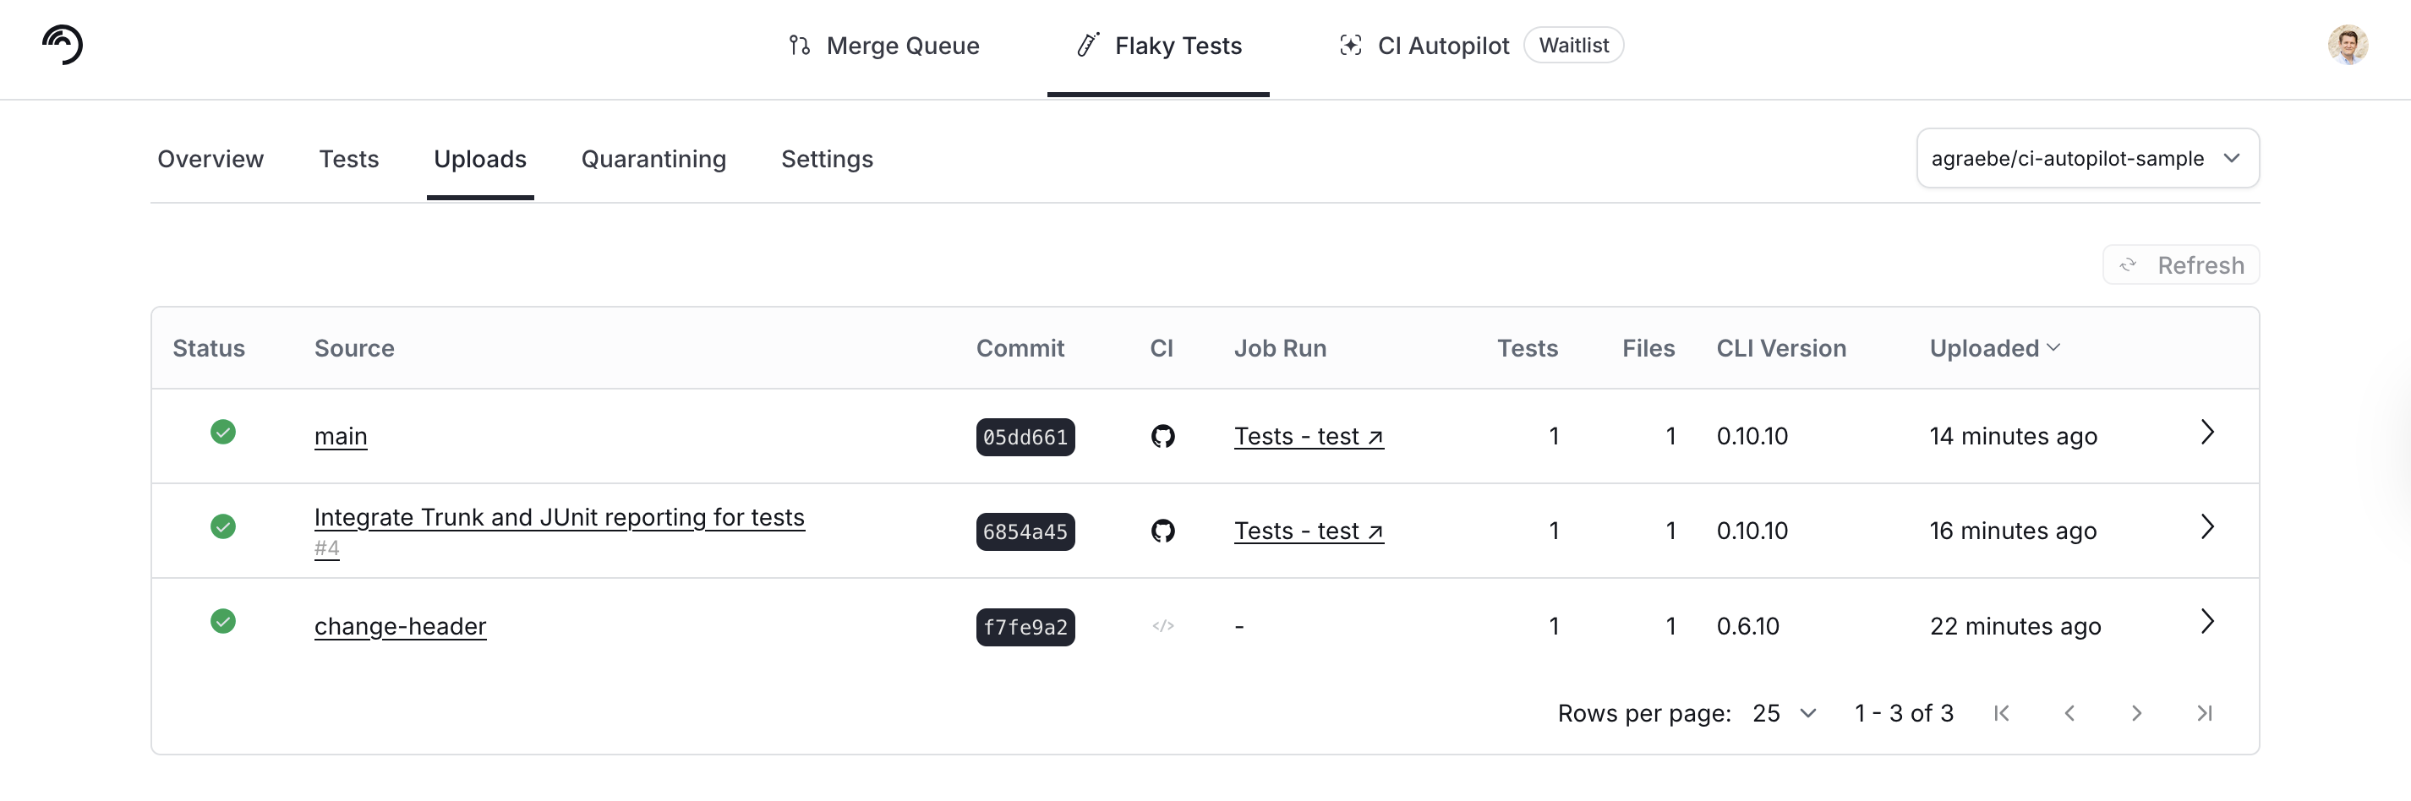Jump to first page with pagination icon
This screenshot has width=2411, height=801.
(x=2002, y=713)
